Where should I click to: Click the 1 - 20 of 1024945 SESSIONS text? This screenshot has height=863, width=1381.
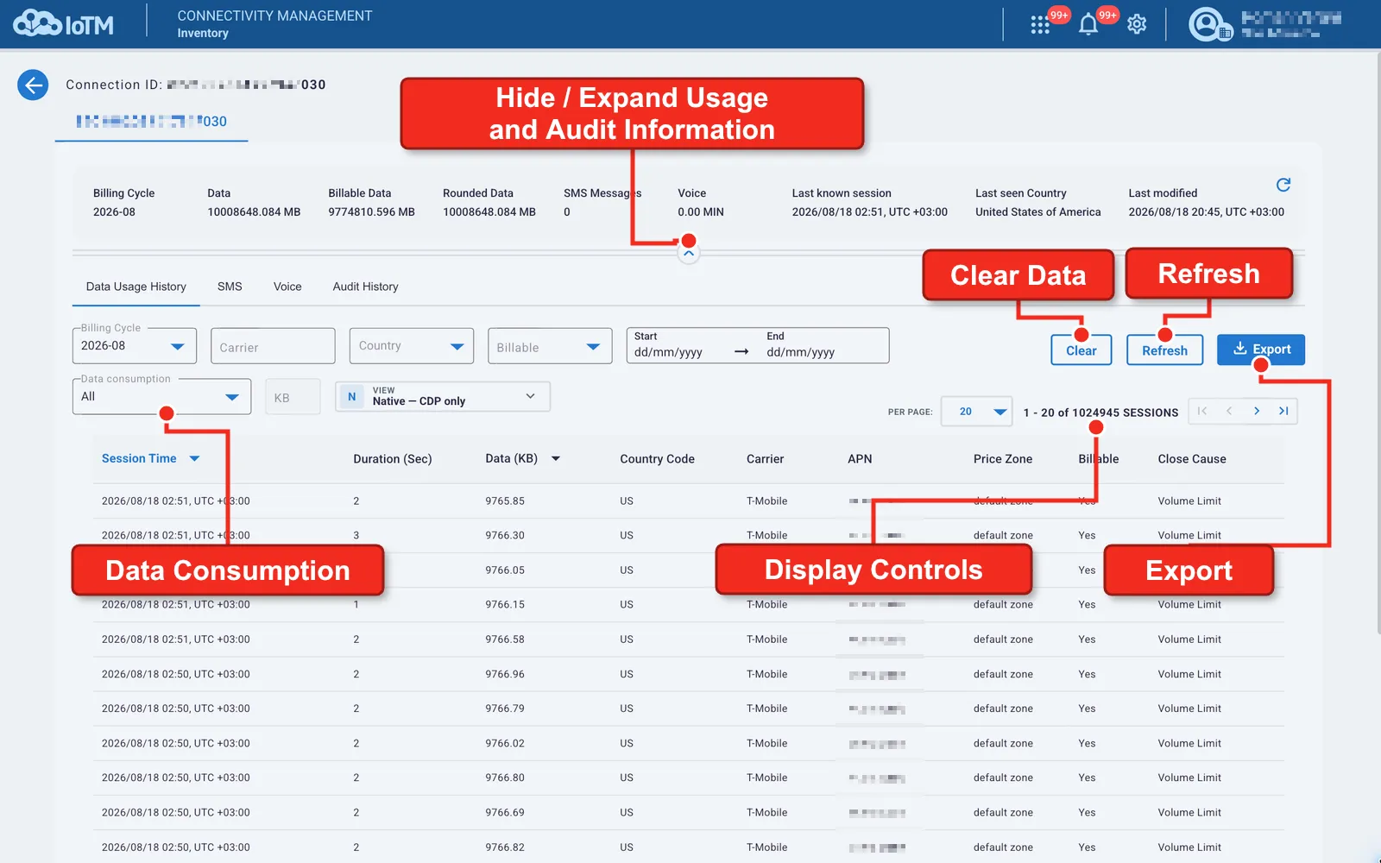(x=1100, y=413)
